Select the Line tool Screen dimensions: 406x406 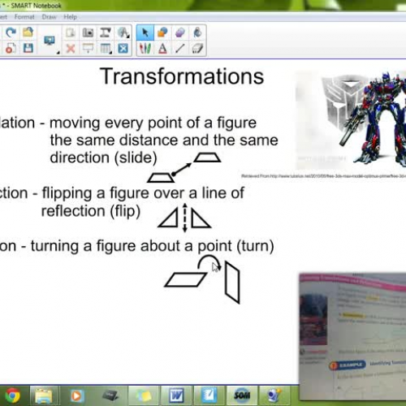coord(180,49)
